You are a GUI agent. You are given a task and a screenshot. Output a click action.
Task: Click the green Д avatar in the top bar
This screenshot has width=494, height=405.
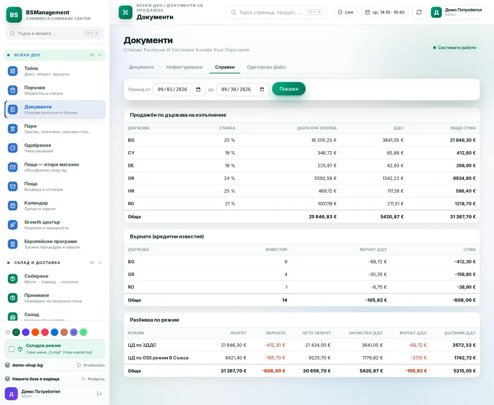click(436, 12)
